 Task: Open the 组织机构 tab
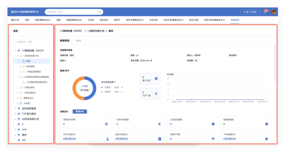point(104,19)
